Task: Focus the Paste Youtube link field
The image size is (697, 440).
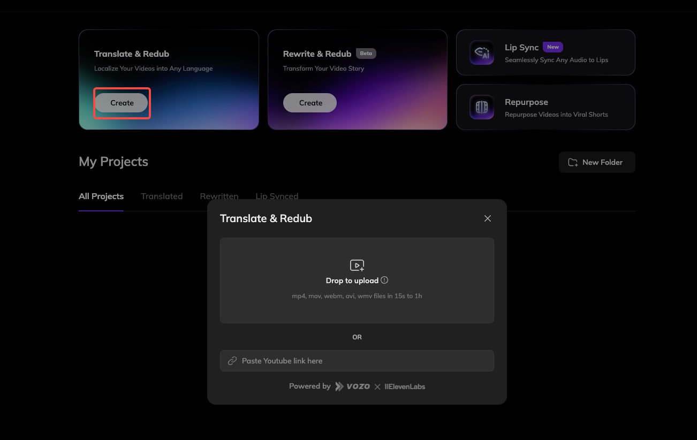Action: (x=364, y=361)
